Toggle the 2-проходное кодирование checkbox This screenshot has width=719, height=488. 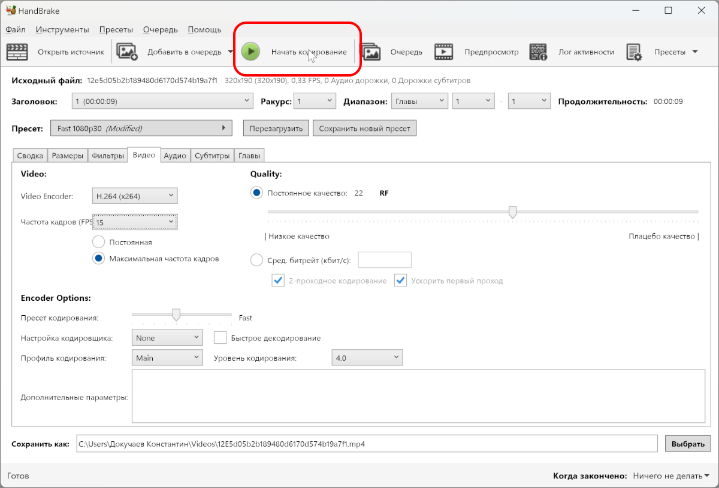pyautogui.click(x=278, y=280)
